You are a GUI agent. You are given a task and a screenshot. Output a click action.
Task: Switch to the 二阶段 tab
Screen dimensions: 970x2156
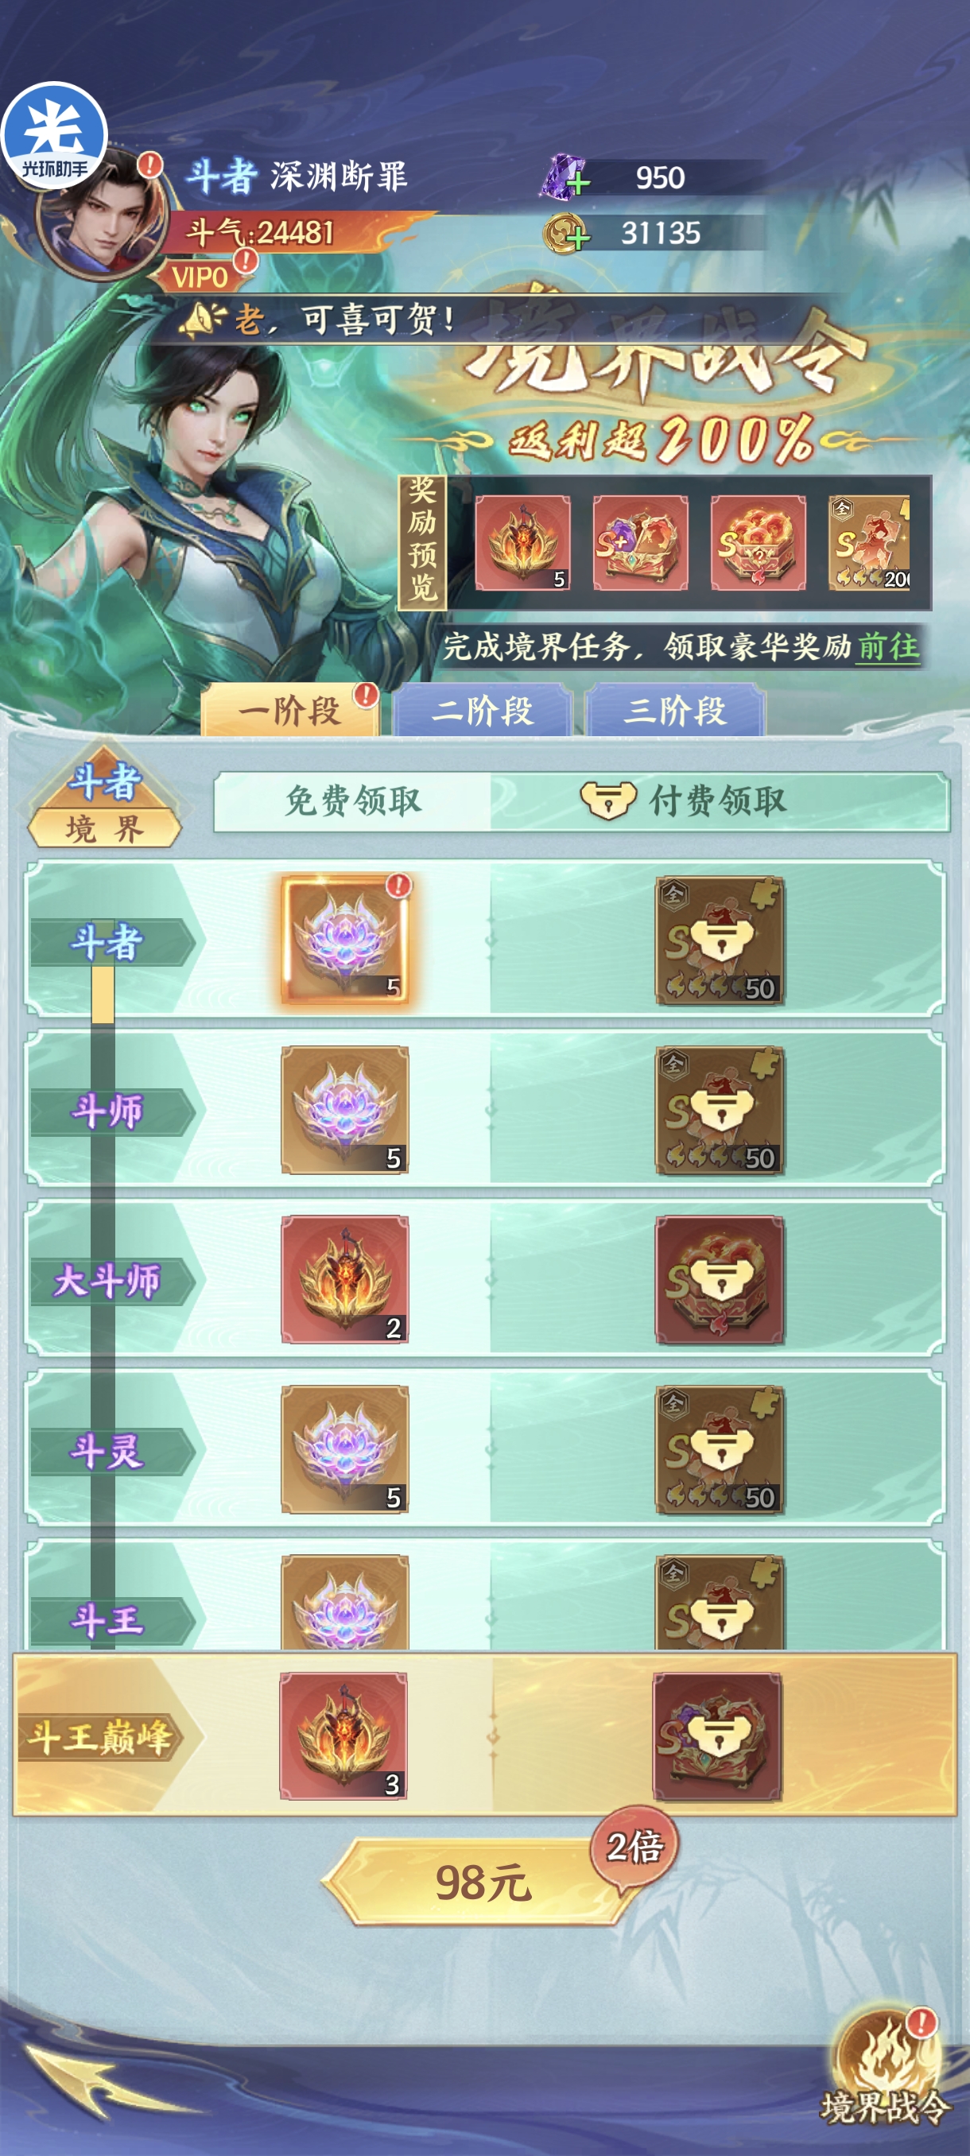click(483, 710)
